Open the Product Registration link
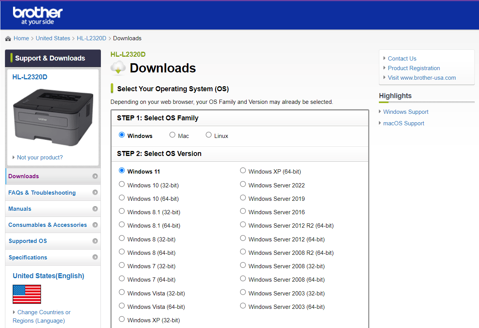Image resolution: width=479 pixels, height=328 pixels. click(x=413, y=68)
